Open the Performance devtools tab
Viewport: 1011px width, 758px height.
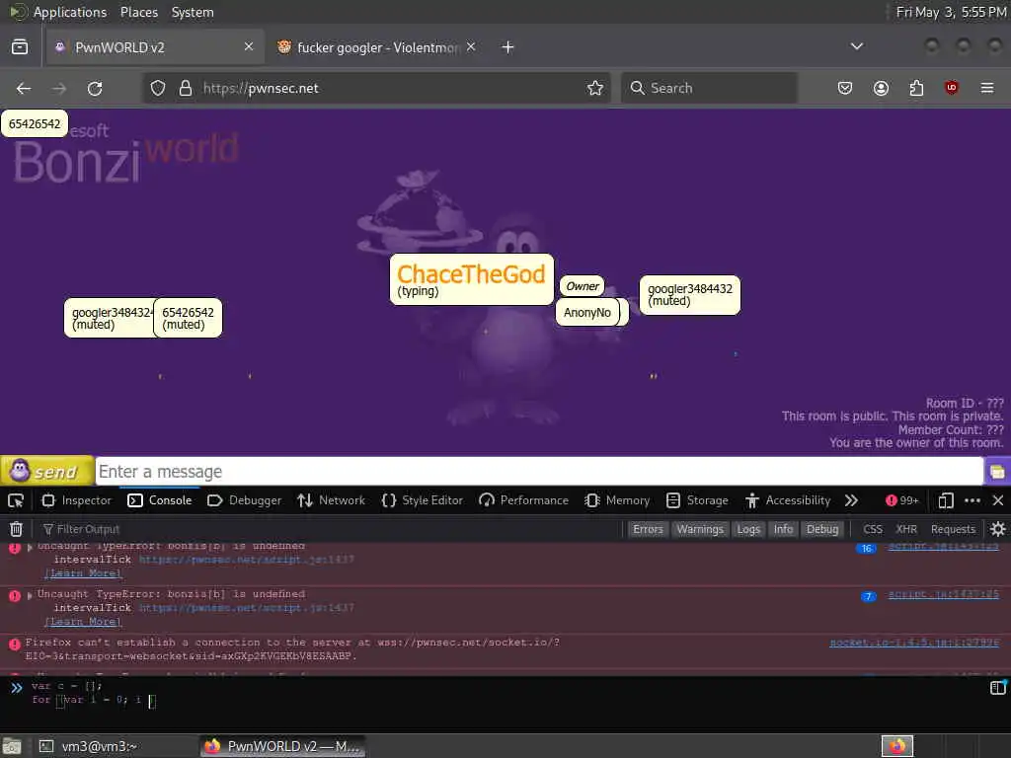(x=523, y=500)
